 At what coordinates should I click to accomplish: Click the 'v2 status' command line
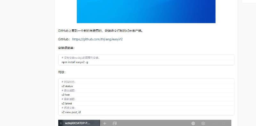tap(67, 86)
